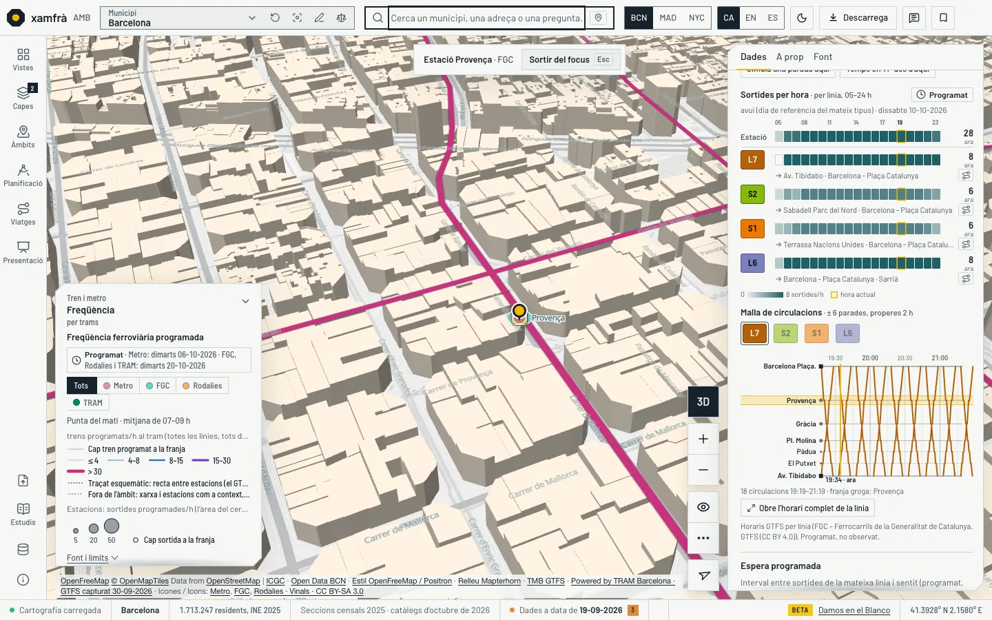Open the Damos en el Blanco link
The height and width of the screenshot is (620, 992).
pyautogui.click(x=854, y=610)
